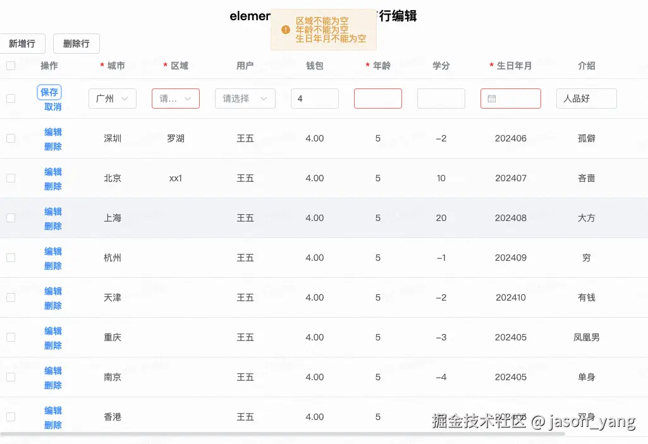Click the 生日年月 date picker field
Image resolution: width=648 pixels, height=444 pixels.
[x=510, y=99]
